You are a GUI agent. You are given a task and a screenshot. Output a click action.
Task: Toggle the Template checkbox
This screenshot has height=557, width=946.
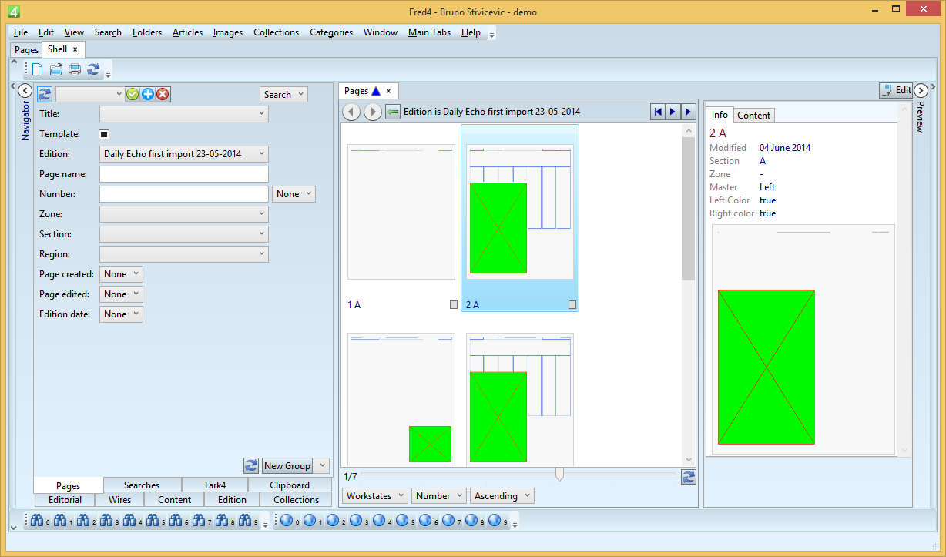105,134
